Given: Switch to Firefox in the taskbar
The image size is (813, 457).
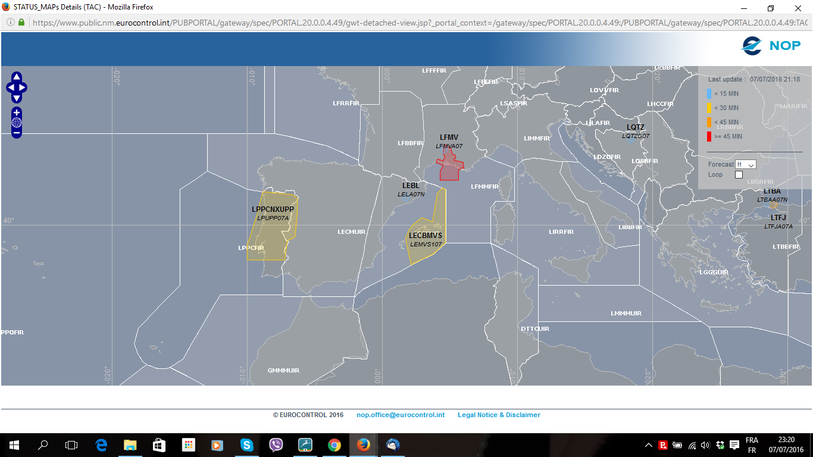Looking at the screenshot, I should [363, 445].
